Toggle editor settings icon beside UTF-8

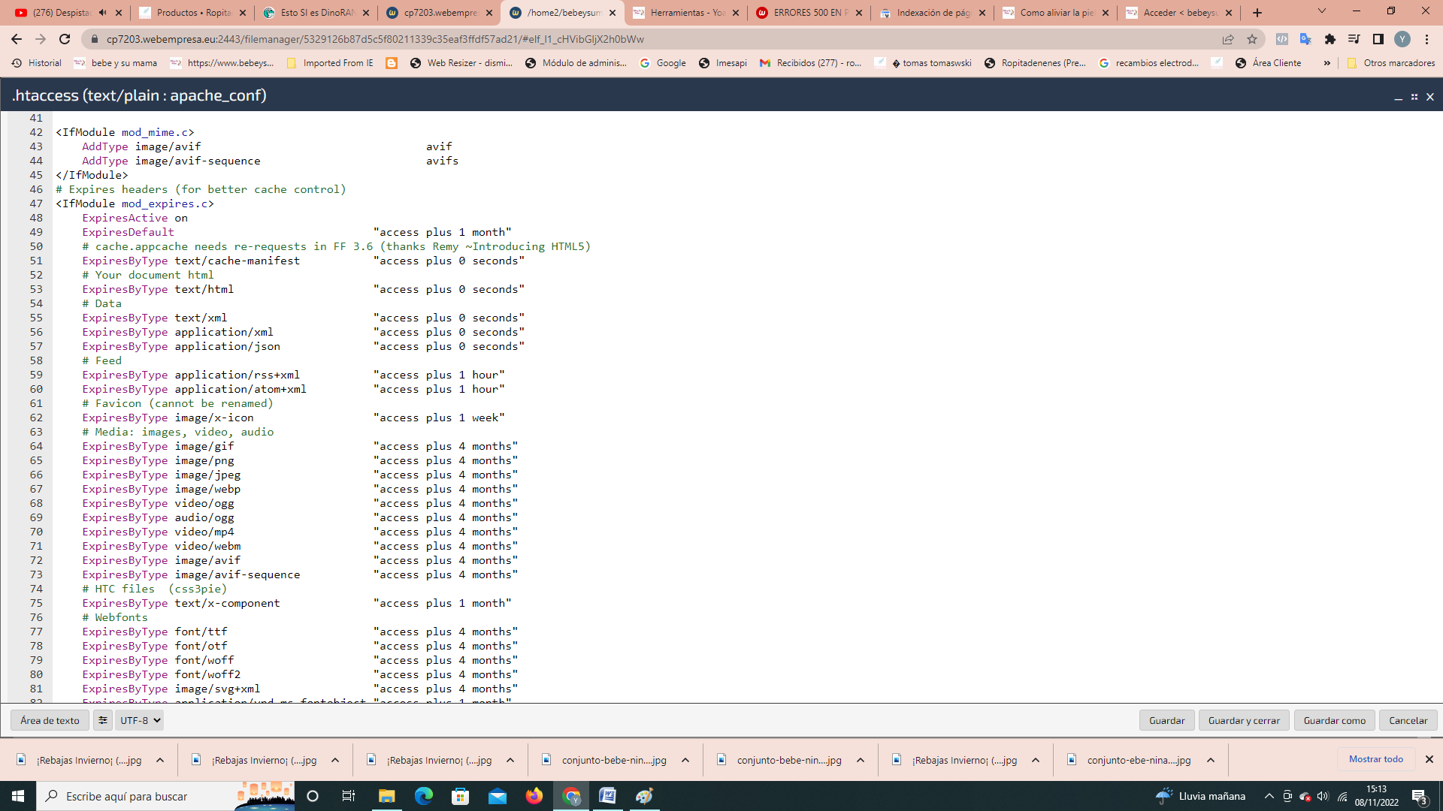click(103, 720)
